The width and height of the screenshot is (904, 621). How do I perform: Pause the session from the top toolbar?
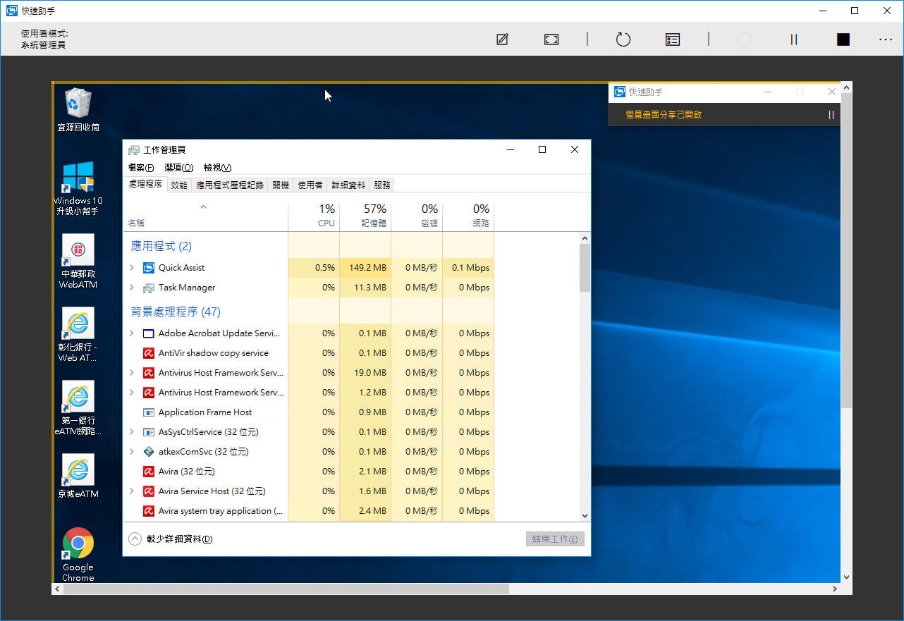pyautogui.click(x=794, y=39)
